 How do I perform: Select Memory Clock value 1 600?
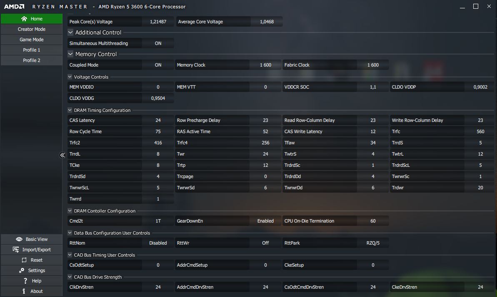[x=265, y=65]
